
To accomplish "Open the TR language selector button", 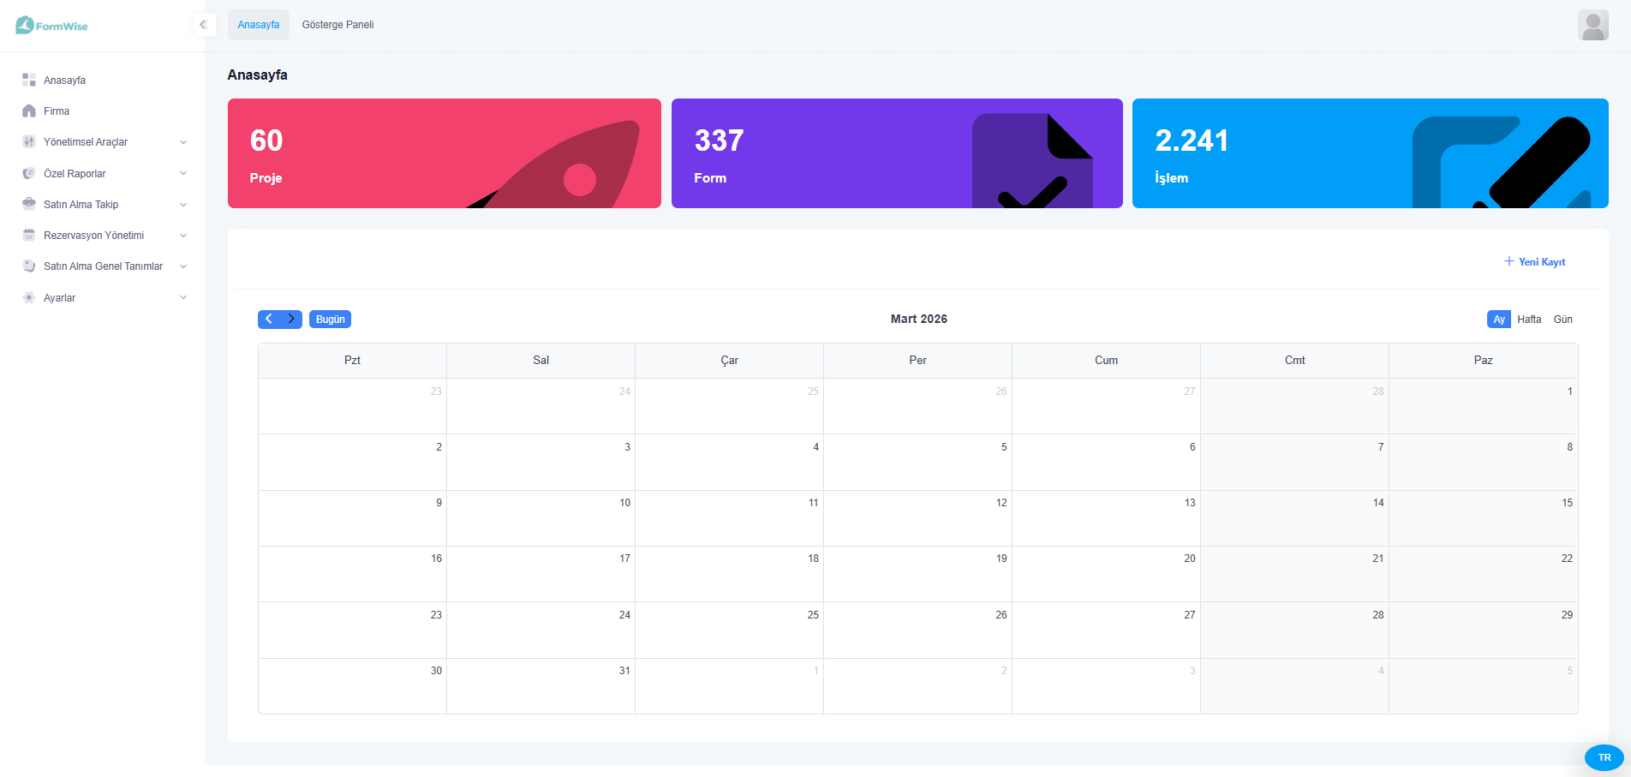I will pos(1604,757).
